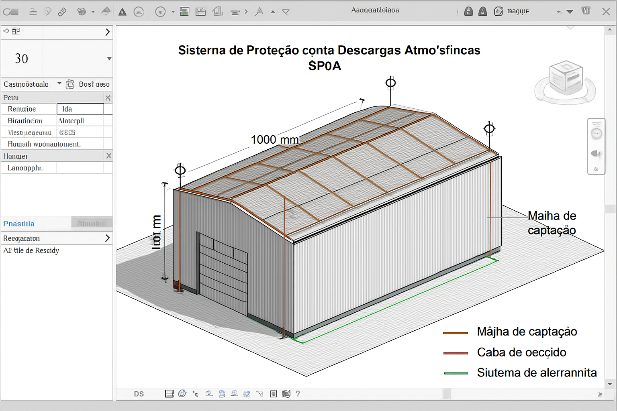Open the dropdown arrow beside the circle tool
This screenshot has width=617, height=411.
point(173,12)
